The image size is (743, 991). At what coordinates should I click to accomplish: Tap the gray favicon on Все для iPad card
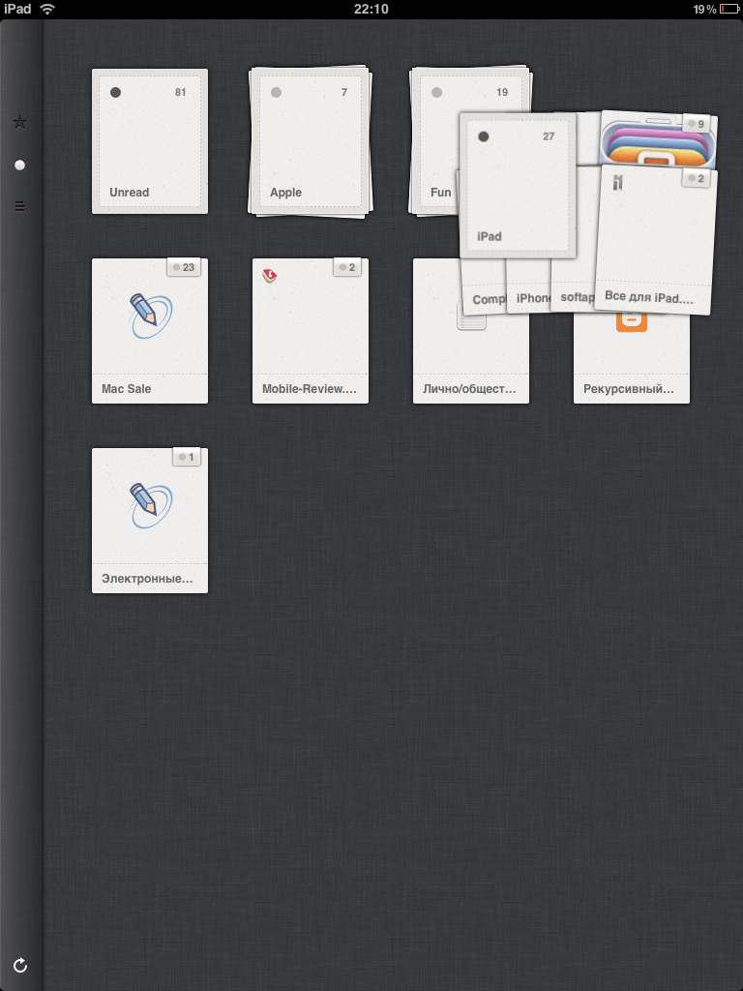click(618, 183)
